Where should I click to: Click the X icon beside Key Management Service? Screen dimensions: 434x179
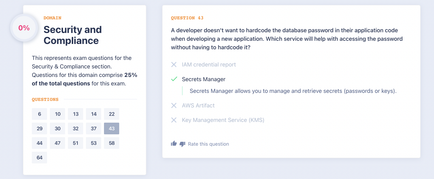pos(174,120)
